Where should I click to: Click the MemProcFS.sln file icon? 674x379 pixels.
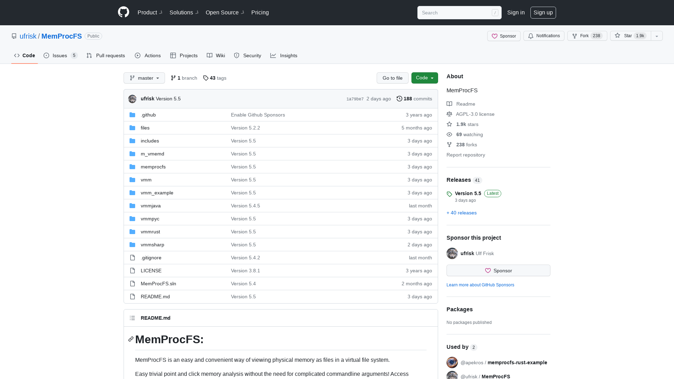coord(132,284)
